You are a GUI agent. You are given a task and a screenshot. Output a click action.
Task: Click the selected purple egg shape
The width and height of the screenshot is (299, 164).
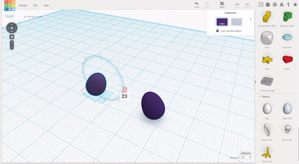[x=96, y=84]
